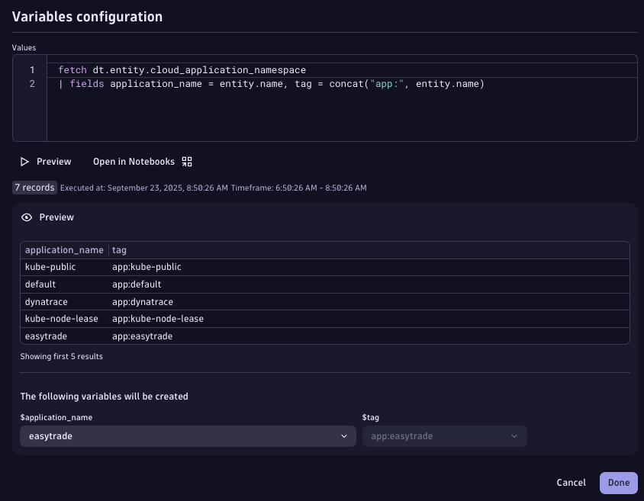Click line number 2 in editor gutter
Screen dimensions: 644x501
pyautogui.click(x=32, y=84)
